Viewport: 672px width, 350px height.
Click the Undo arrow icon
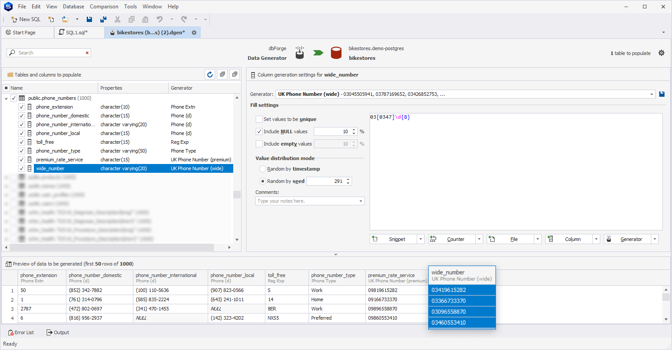160,19
